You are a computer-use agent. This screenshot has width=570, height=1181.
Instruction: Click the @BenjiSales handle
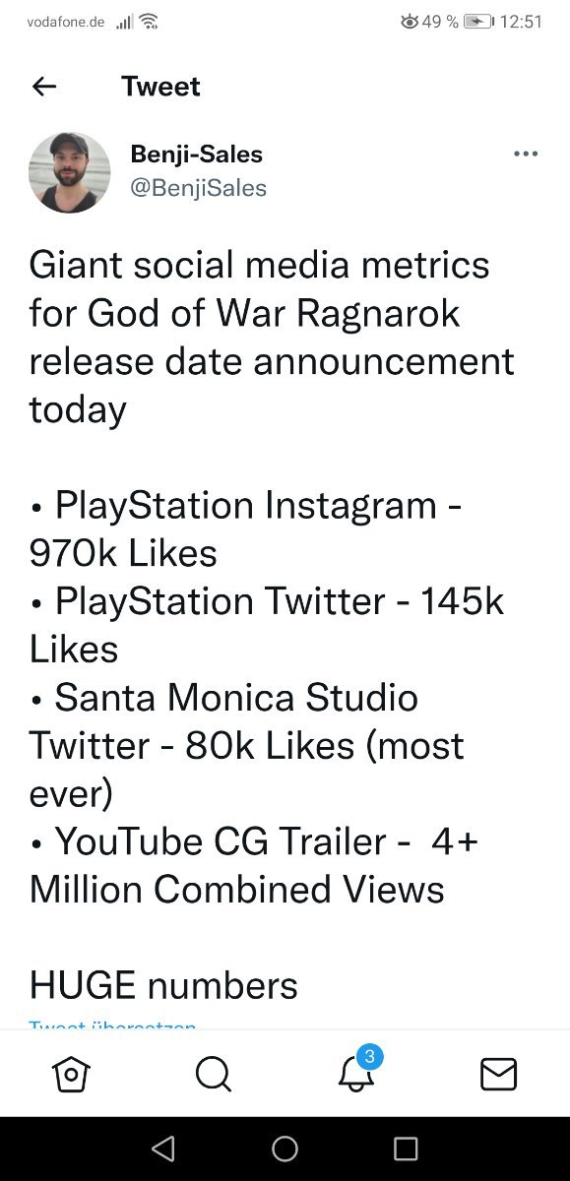pos(198,187)
